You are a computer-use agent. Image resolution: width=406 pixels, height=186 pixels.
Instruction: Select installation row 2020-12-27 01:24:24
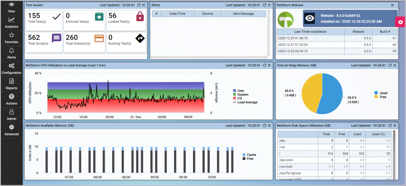(x=337, y=45)
